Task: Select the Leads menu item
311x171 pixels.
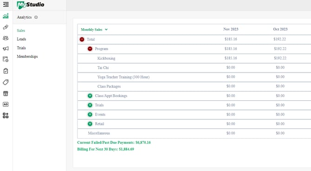Action: pos(21,39)
